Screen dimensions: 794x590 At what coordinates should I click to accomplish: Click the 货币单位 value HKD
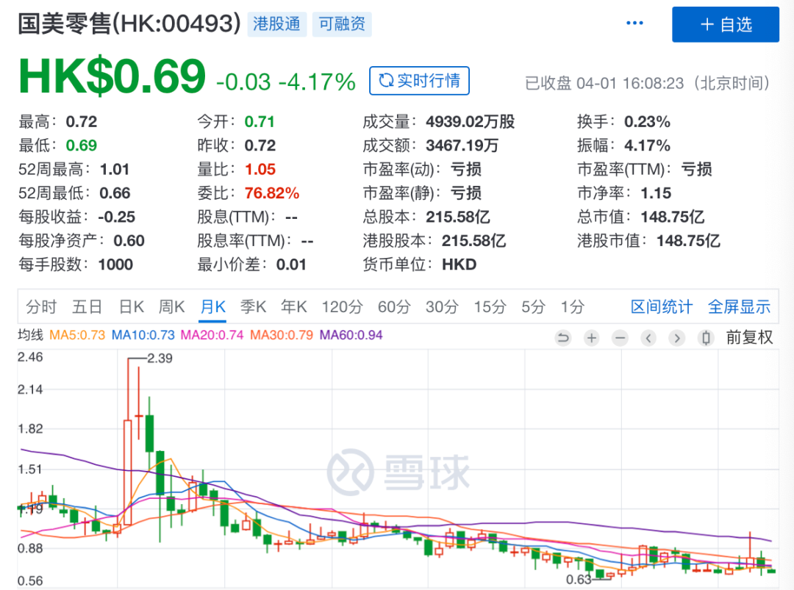click(459, 264)
